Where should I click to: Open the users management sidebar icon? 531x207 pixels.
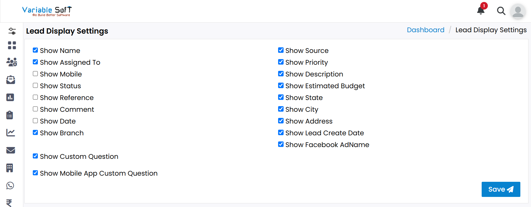pyautogui.click(x=12, y=62)
